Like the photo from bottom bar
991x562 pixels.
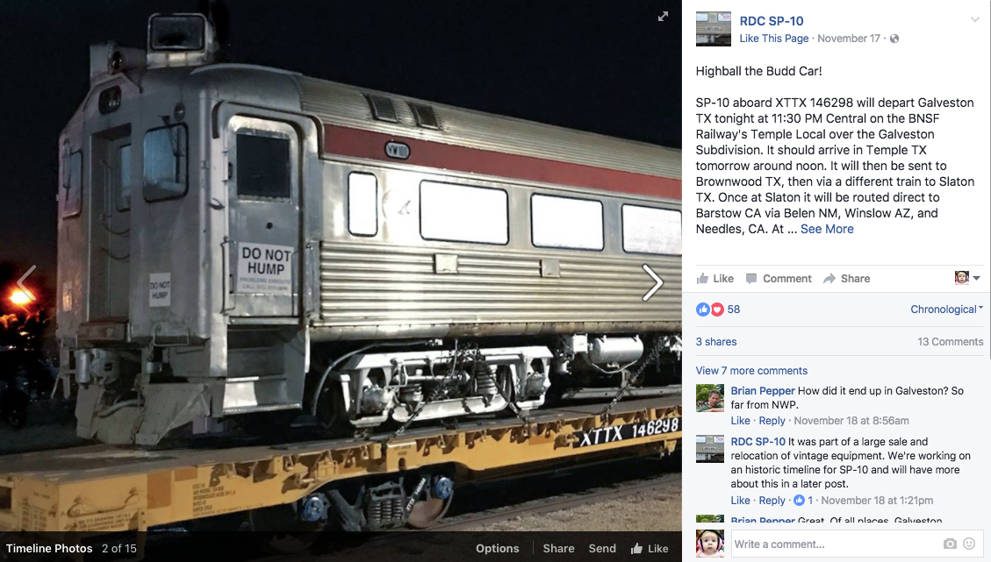click(650, 548)
